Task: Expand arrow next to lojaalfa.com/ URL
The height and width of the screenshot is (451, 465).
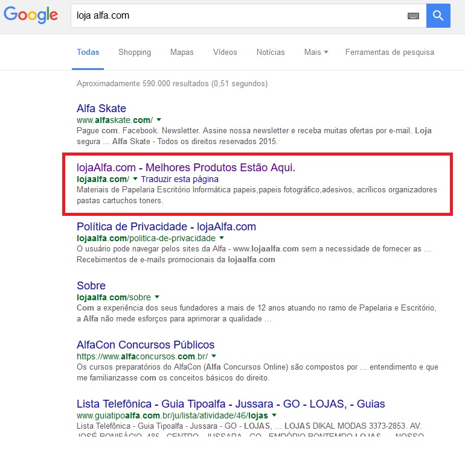Action: 135,178
